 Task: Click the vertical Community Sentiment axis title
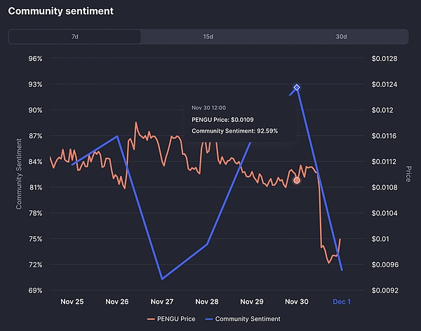click(x=19, y=174)
